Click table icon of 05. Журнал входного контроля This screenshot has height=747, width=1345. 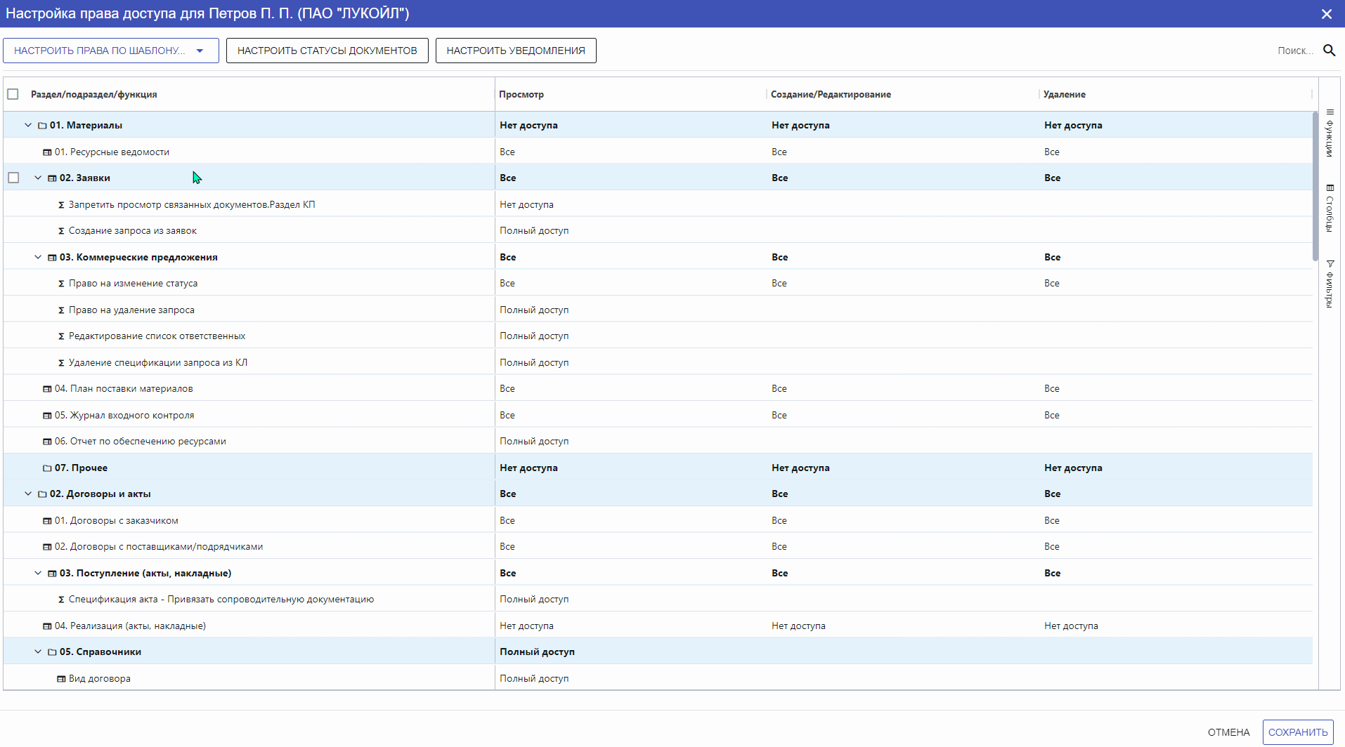click(x=47, y=416)
